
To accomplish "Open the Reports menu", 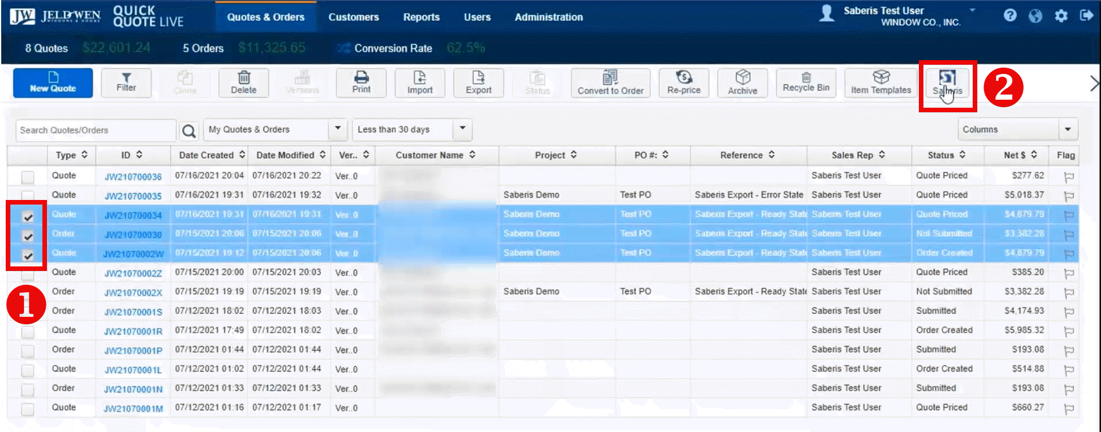I will (x=421, y=17).
